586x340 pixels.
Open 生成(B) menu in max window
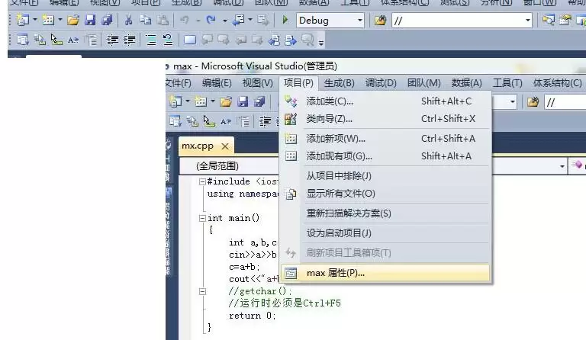click(x=339, y=83)
